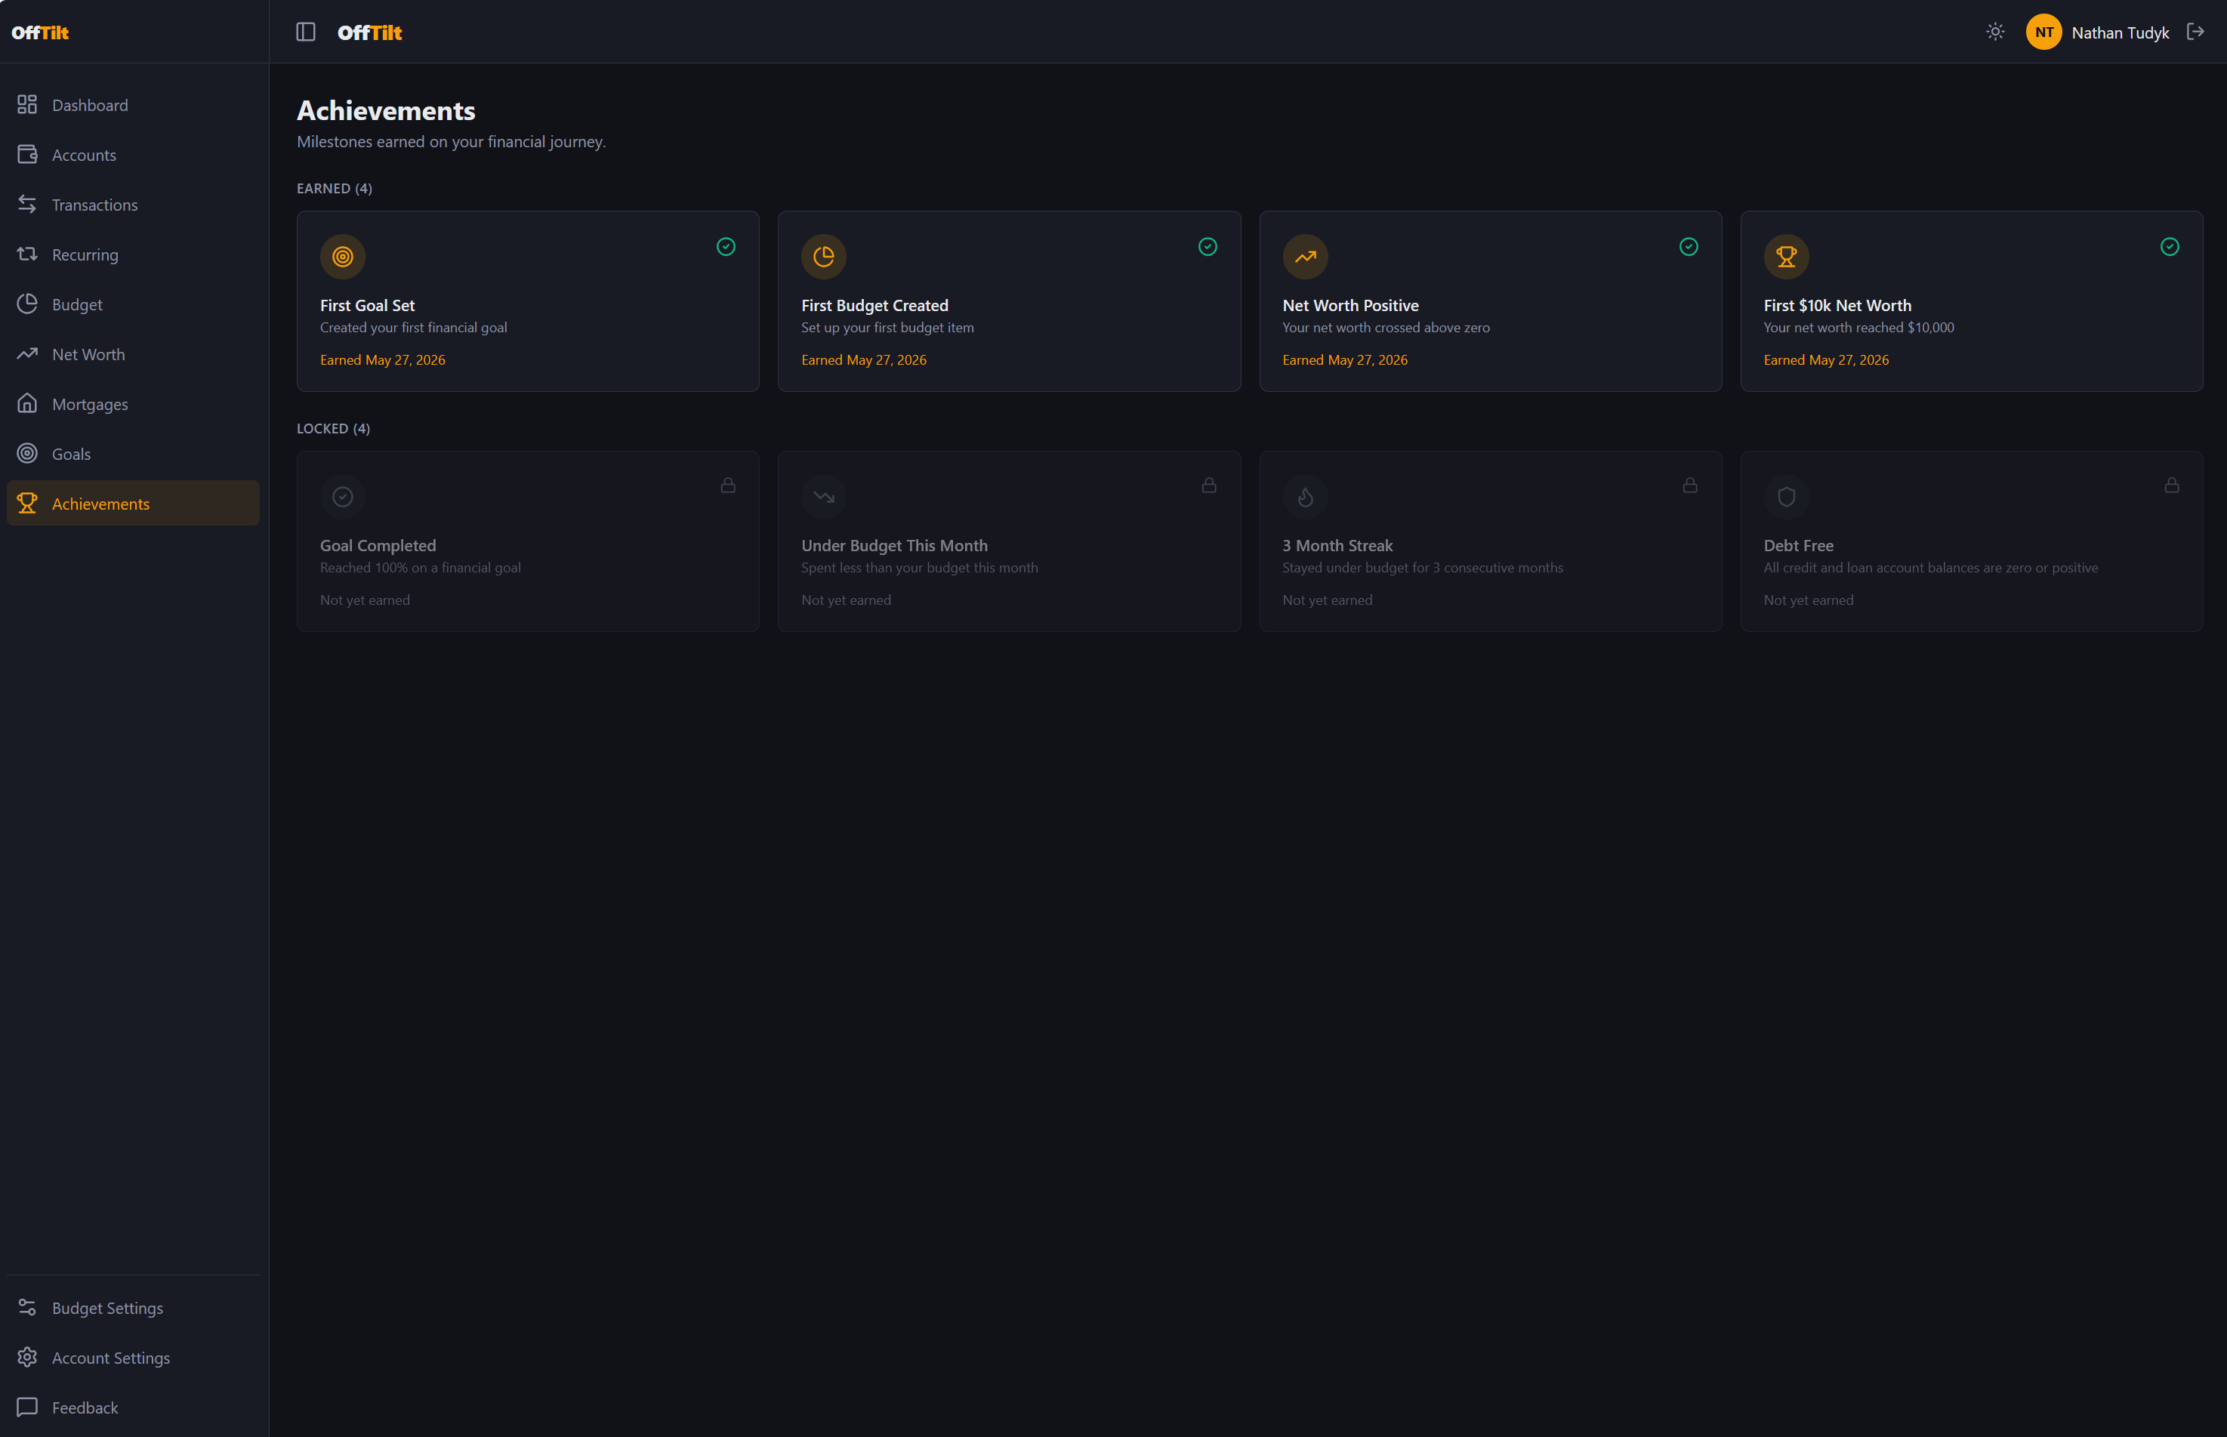
Task: Select the Net Worth sidebar item
Action: point(134,353)
